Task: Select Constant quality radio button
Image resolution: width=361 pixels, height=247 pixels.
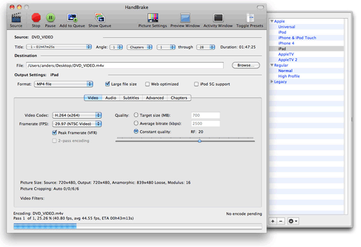Action: 136,131
